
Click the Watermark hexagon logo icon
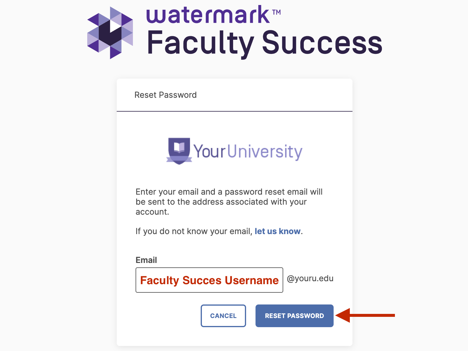tap(110, 33)
